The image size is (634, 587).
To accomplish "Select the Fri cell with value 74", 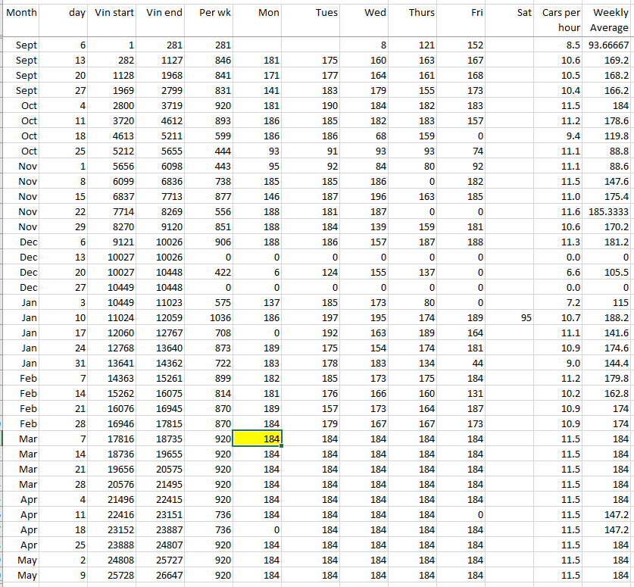I will [461, 151].
